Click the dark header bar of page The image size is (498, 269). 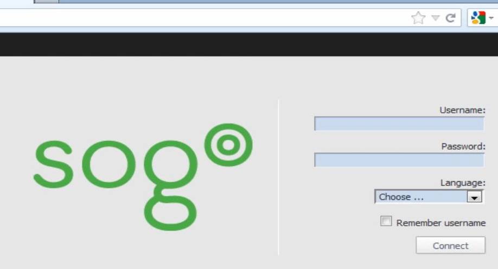(x=249, y=44)
